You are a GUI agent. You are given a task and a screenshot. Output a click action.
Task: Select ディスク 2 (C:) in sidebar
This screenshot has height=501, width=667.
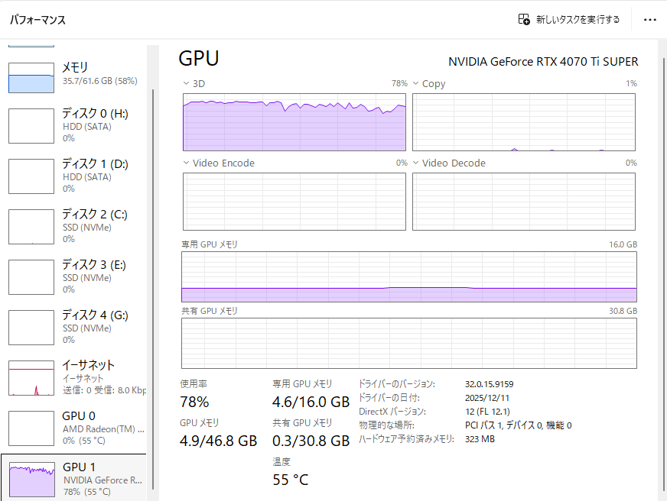click(76, 226)
